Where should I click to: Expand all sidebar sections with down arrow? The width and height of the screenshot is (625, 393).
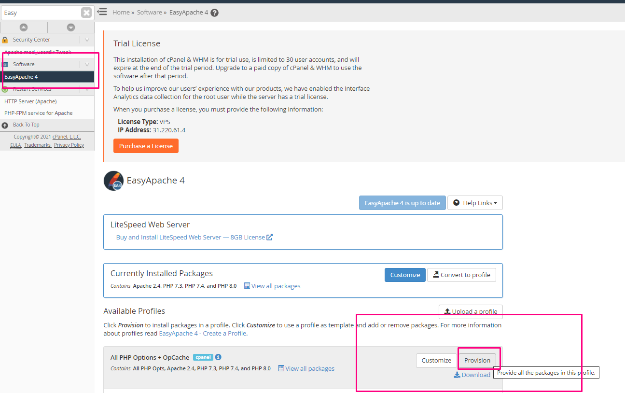pos(71,28)
